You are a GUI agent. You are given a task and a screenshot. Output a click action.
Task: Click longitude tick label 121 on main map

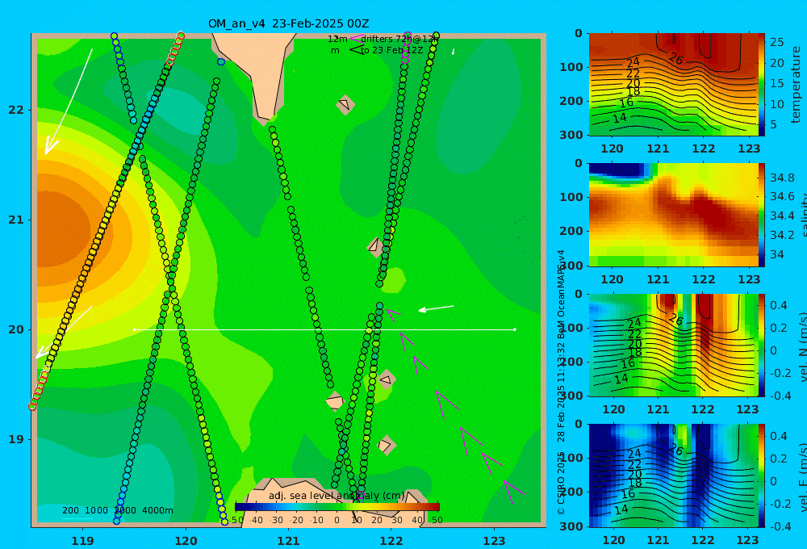[x=288, y=541]
